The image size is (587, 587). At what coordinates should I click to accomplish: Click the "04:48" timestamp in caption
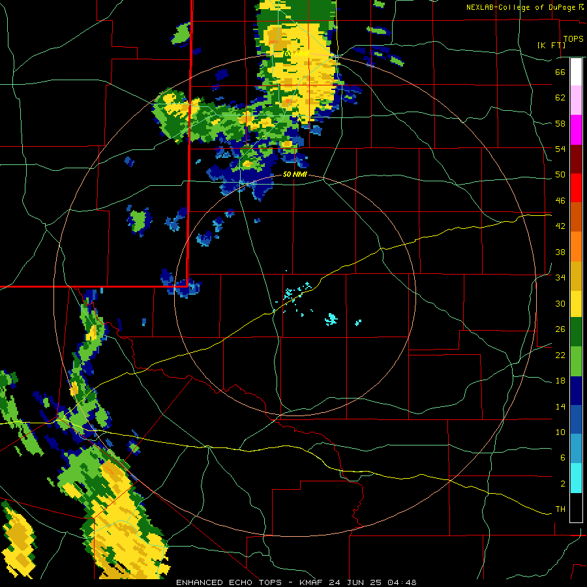[402, 582]
